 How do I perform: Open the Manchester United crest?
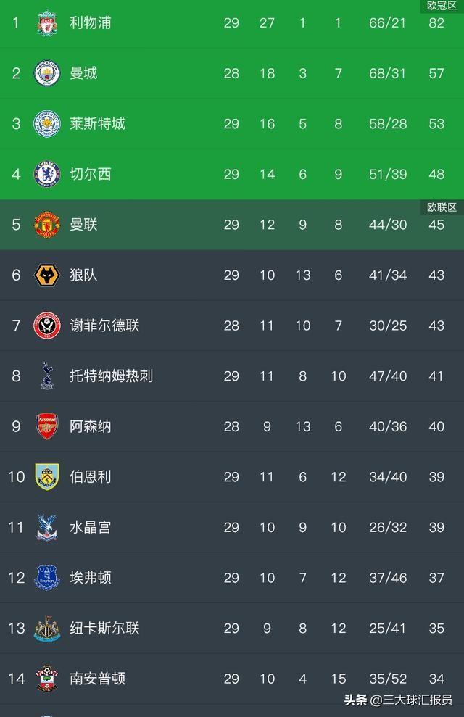tap(47, 225)
